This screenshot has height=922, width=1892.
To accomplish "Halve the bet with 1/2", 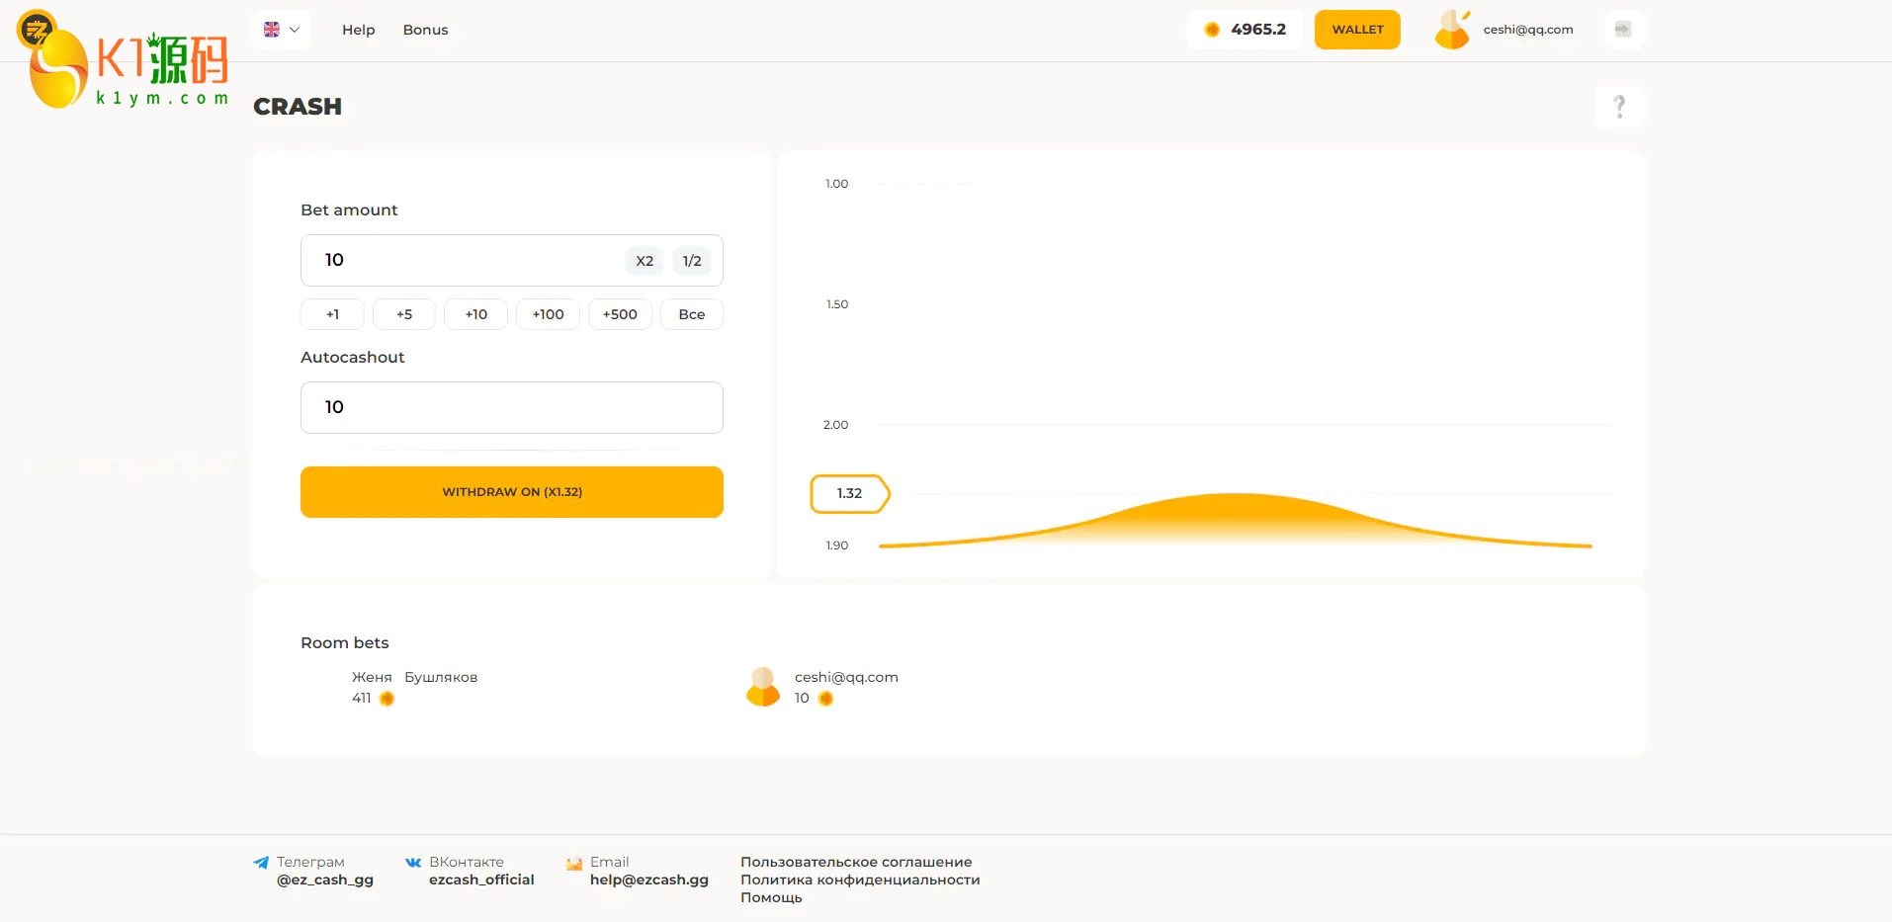I will (x=692, y=261).
